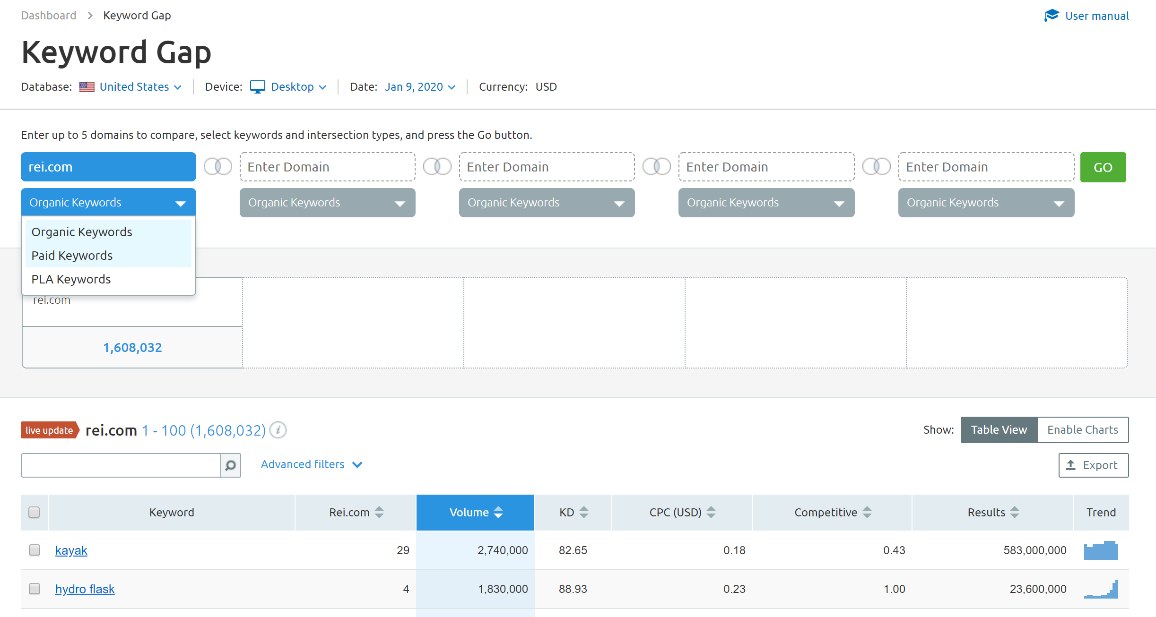Image resolution: width=1156 pixels, height=617 pixels.
Task: Toggle the select-all checkbox in table header
Action: pyautogui.click(x=34, y=512)
